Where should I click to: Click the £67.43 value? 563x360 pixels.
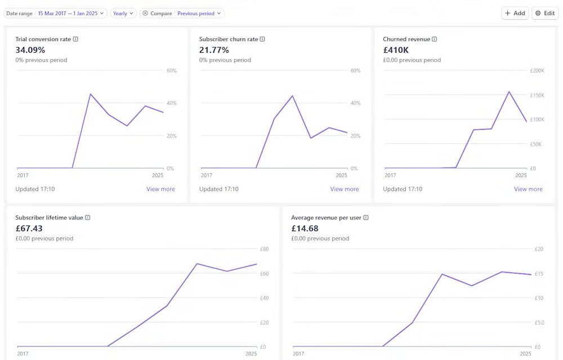(x=29, y=228)
